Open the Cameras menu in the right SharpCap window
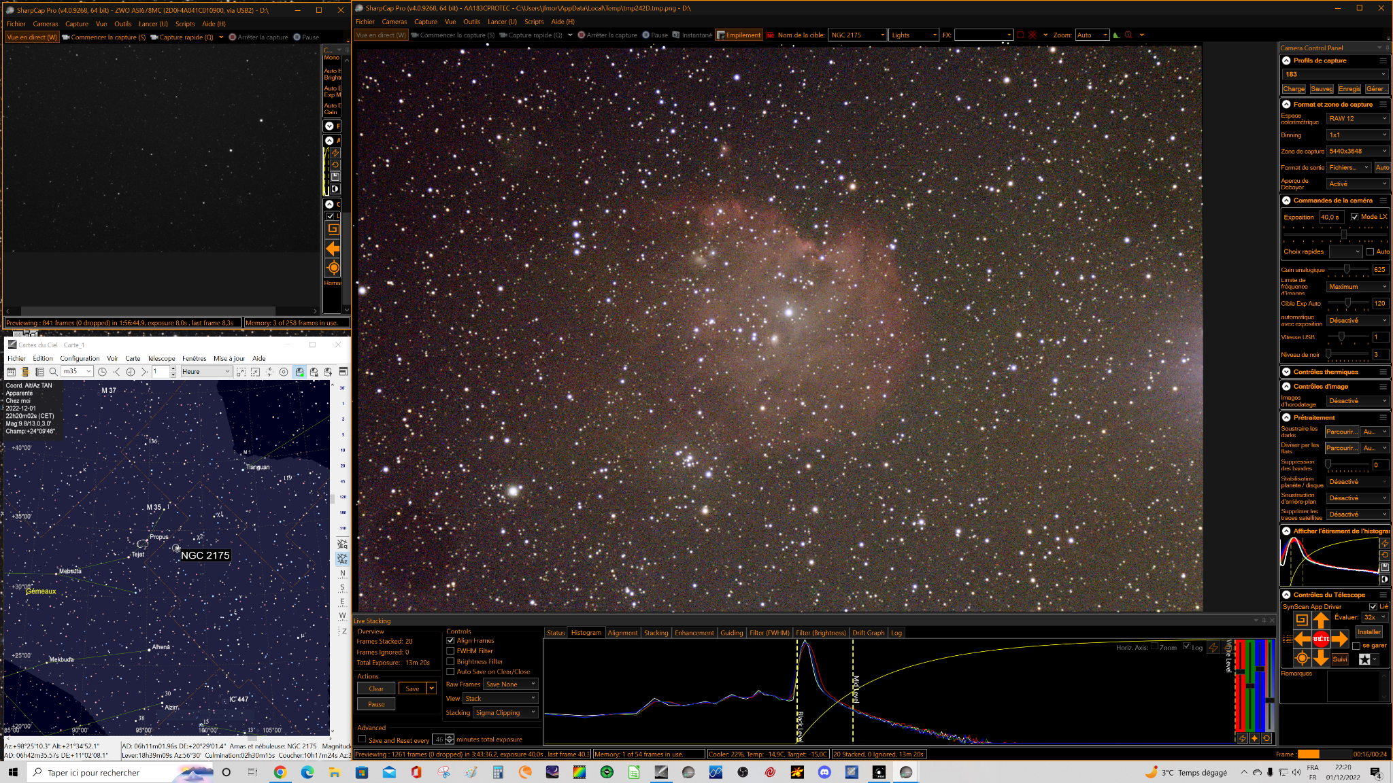Image resolution: width=1393 pixels, height=783 pixels. click(x=395, y=22)
